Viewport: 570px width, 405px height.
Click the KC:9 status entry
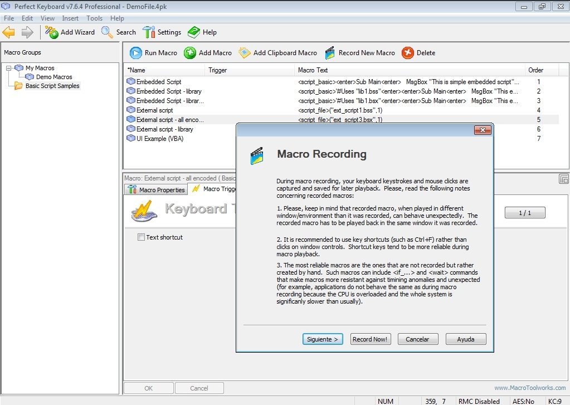pos(555,401)
